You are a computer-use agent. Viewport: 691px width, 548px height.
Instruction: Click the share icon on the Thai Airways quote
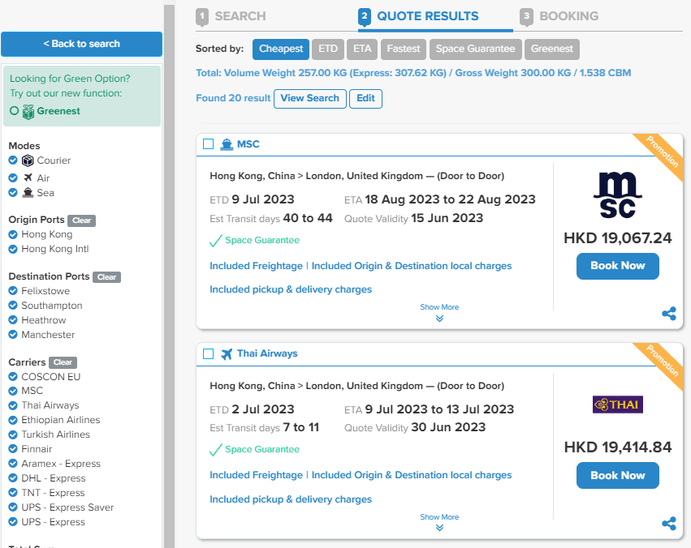coord(669,524)
